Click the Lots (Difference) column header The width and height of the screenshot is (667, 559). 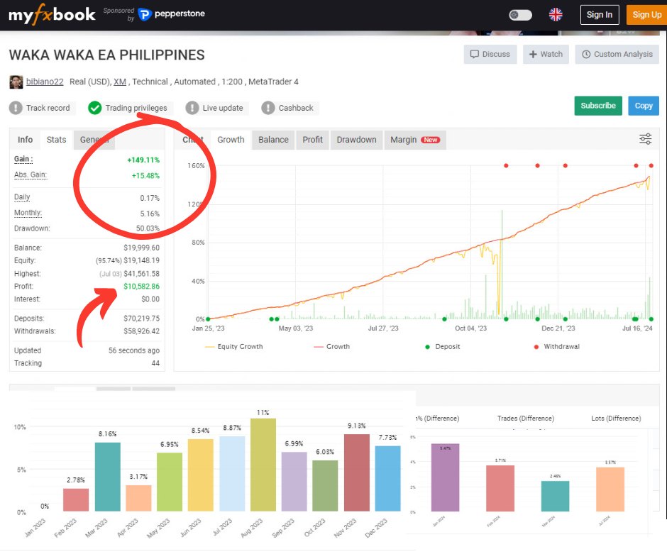pyautogui.click(x=616, y=419)
